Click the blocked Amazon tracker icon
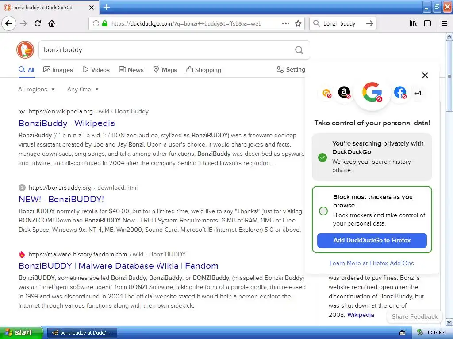This screenshot has height=339, width=453. pyautogui.click(x=344, y=93)
